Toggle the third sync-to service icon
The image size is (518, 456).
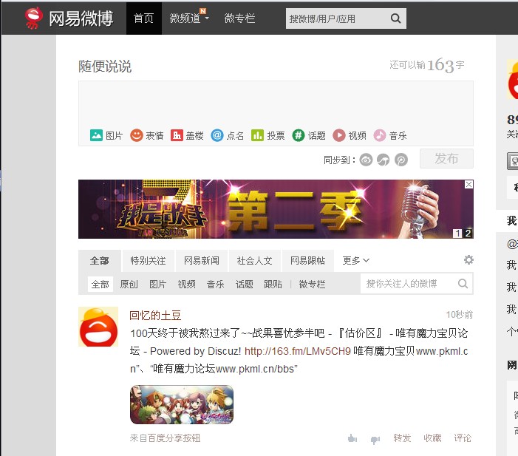[401, 159]
